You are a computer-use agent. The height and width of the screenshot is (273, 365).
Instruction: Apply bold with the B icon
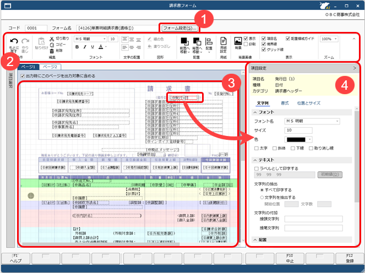pos(78,48)
